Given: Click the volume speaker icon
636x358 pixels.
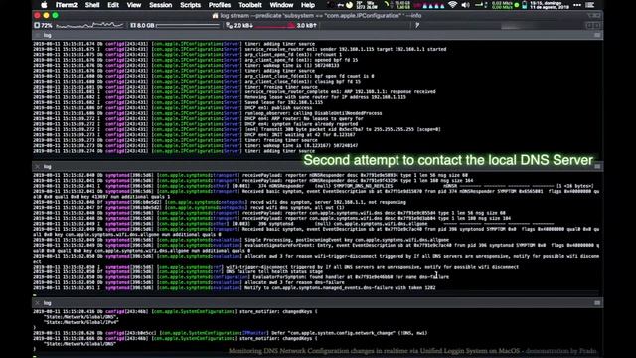Looking at the screenshot, I should (466, 5).
